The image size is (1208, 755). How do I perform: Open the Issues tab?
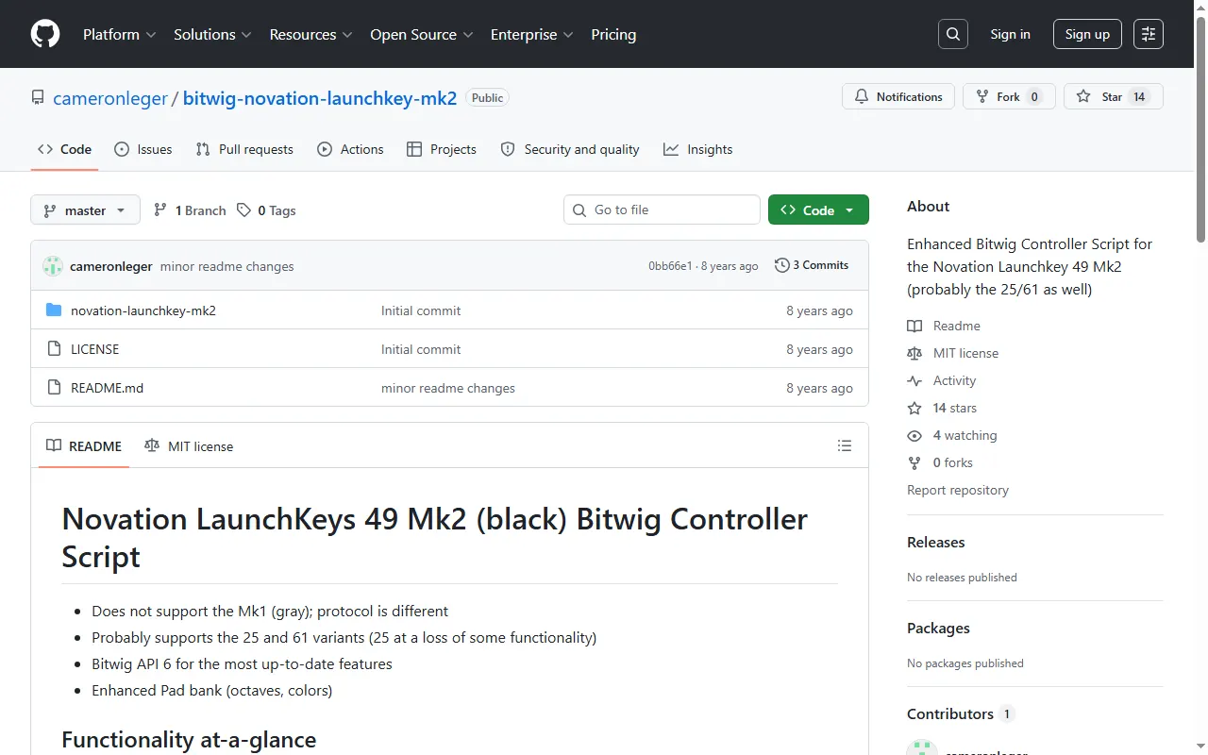coord(143,149)
